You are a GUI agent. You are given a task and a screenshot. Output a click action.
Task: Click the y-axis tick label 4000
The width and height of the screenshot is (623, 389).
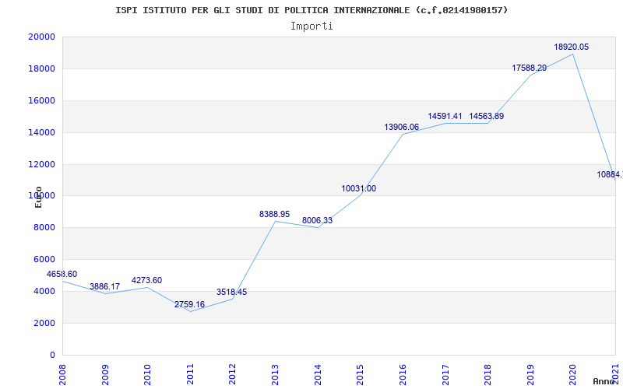[44, 291]
